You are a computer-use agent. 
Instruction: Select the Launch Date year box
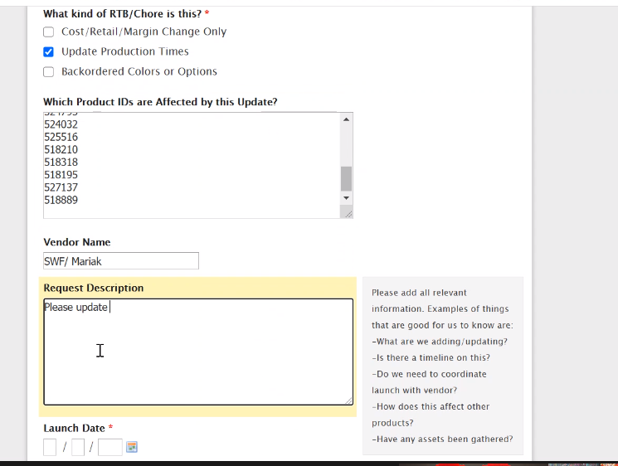110,447
